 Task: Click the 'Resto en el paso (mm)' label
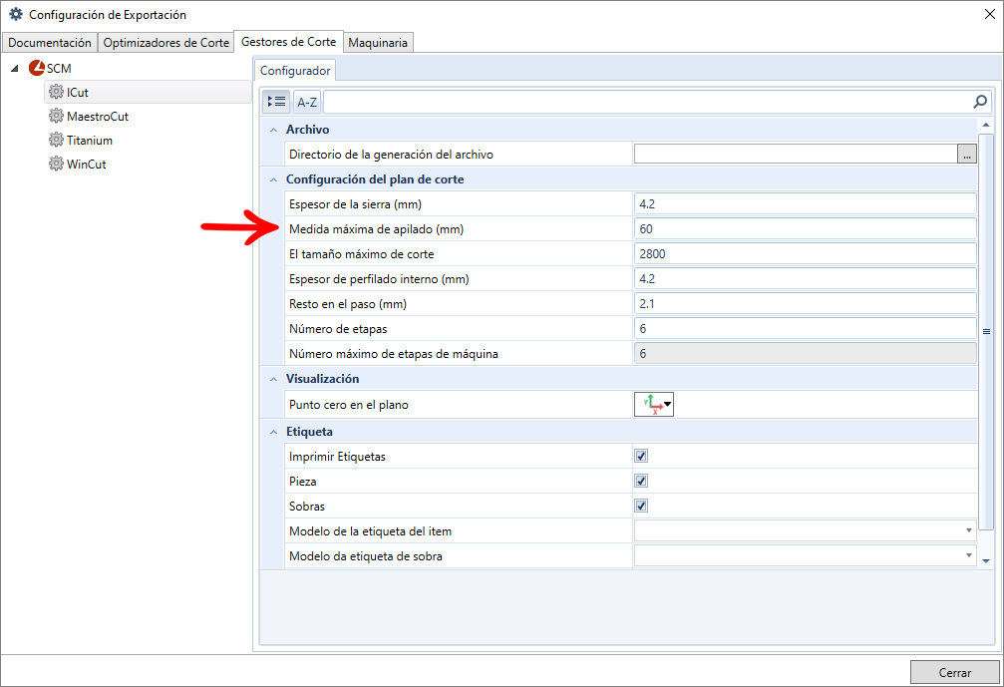point(348,304)
